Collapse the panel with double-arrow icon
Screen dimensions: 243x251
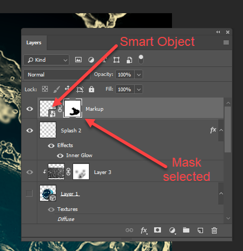(218, 32)
